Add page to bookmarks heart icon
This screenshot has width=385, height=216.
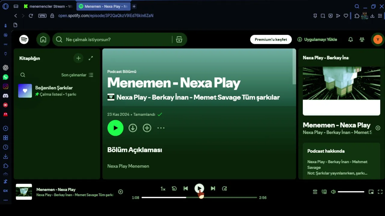346,16
